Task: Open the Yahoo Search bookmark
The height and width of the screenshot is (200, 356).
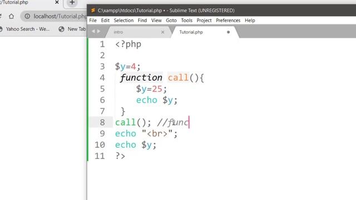Action: [x=24, y=29]
